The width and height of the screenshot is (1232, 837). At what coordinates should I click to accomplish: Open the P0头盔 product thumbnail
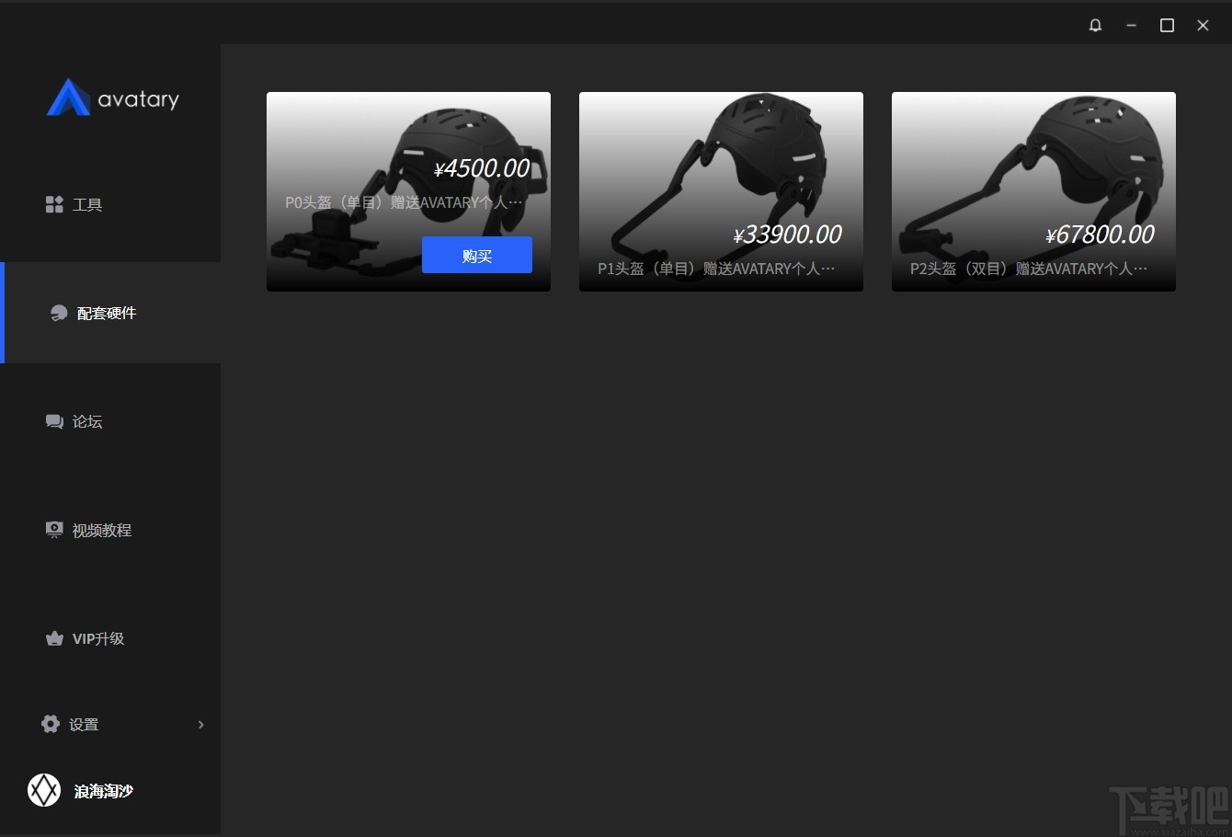click(408, 191)
